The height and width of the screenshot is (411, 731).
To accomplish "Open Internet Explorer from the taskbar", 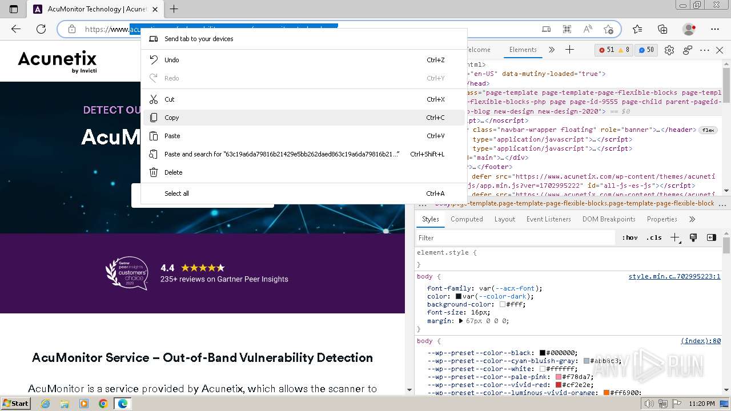I will [45, 404].
